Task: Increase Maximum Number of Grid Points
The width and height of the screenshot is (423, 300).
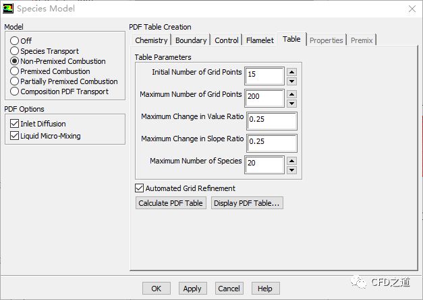Action: [291, 94]
